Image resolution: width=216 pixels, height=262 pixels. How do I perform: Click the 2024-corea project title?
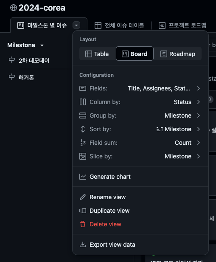click(x=42, y=8)
